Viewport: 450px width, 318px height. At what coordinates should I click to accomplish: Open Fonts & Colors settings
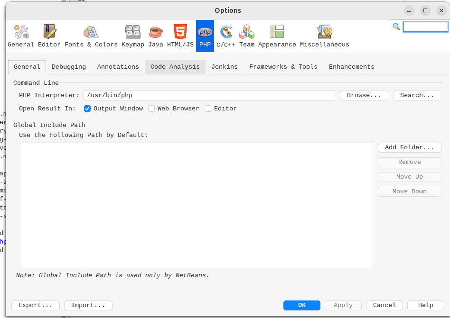coord(91,36)
